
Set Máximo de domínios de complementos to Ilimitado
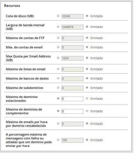(x=87, y=111)
